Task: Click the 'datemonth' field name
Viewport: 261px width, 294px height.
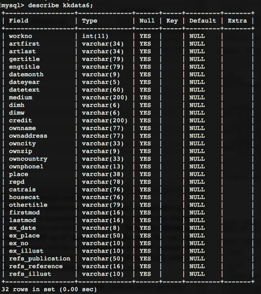Action: click(x=26, y=75)
